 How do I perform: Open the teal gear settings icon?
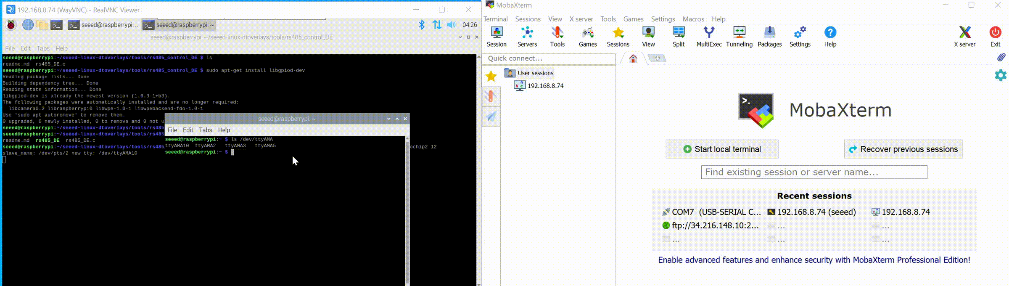click(x=1001, y=75)
